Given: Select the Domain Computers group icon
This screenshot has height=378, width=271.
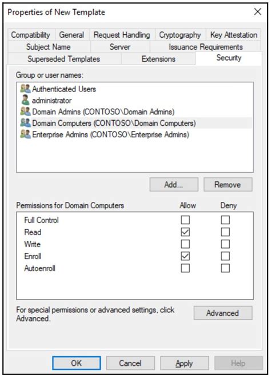Looking at the screenshot, I should point(25,123).
